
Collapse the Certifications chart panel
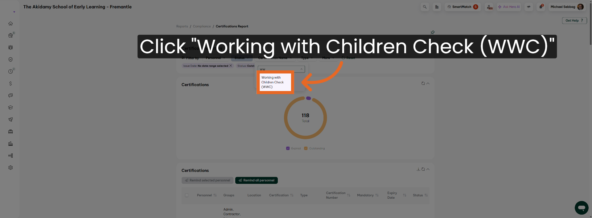click(428, 83)
